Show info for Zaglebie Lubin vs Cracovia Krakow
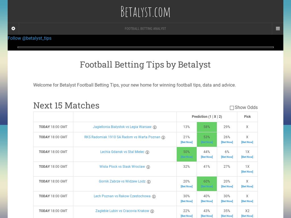 coord(152,211)
